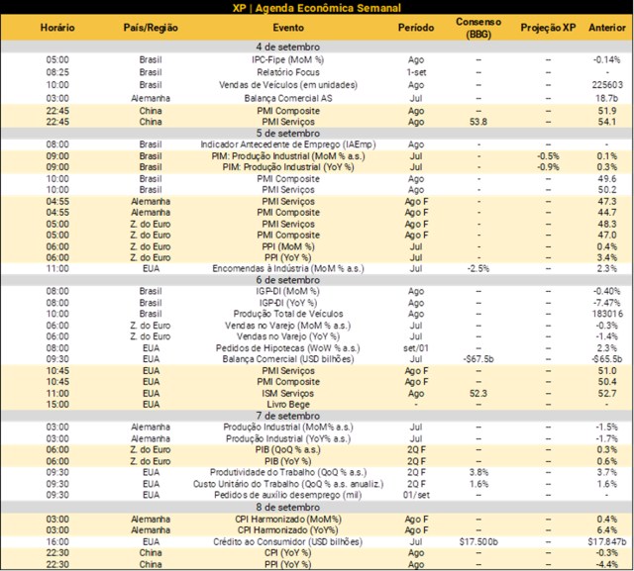Click the 53.8 consensus value for China
The width and height of the screenshot is (634, 571).
(477, 122)
